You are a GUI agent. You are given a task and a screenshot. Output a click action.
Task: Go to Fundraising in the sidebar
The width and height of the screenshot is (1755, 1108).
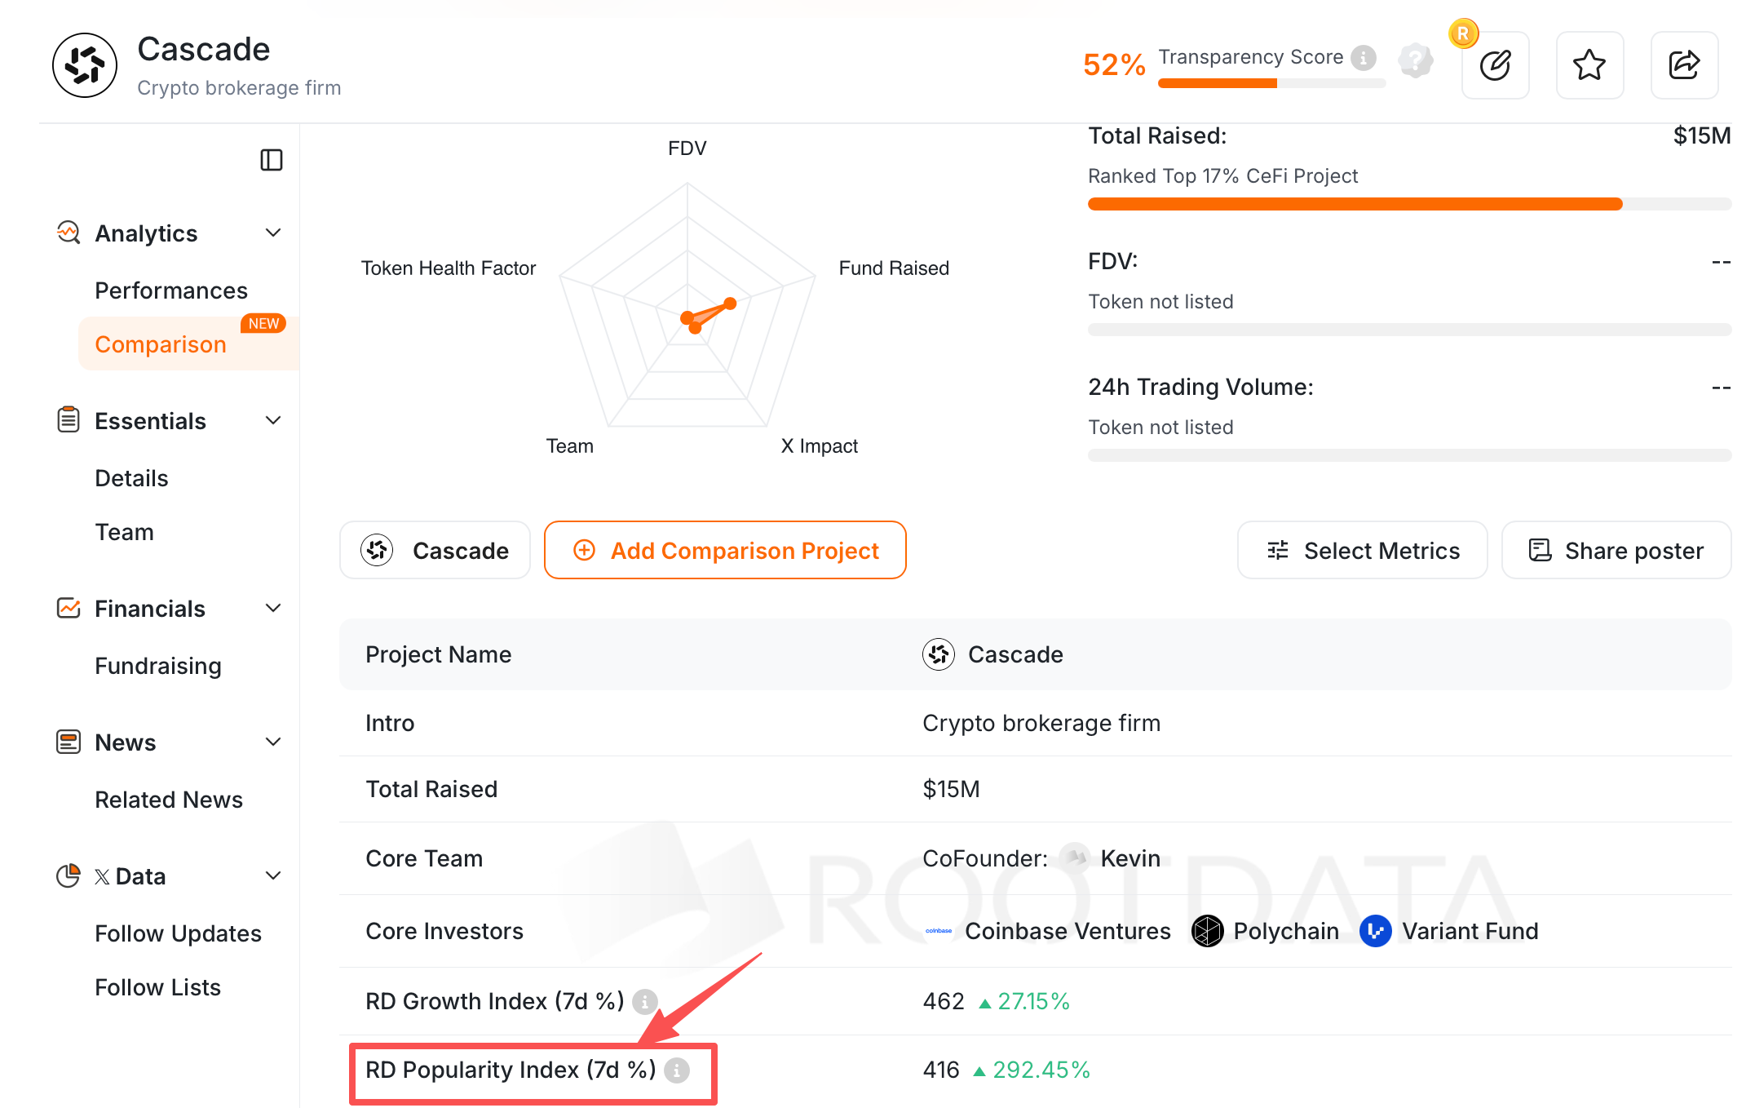tap(158, 666)
